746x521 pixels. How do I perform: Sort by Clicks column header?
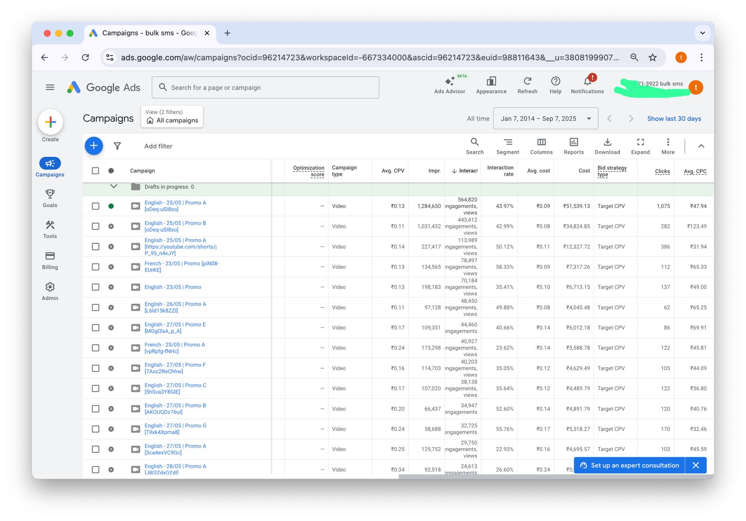(x=662, y=171)
